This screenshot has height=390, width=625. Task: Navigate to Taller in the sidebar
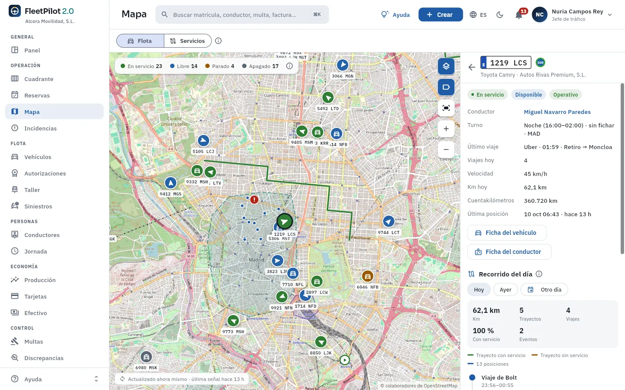click(x=55, y=190)
